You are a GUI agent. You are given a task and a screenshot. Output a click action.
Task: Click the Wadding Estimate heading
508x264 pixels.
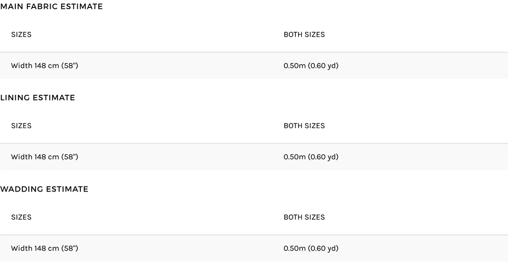coord(44,189)
